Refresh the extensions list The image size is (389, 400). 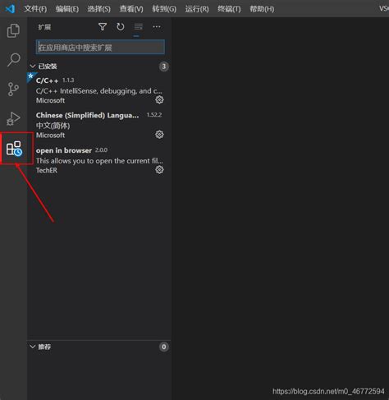click(x=121, y=27)
